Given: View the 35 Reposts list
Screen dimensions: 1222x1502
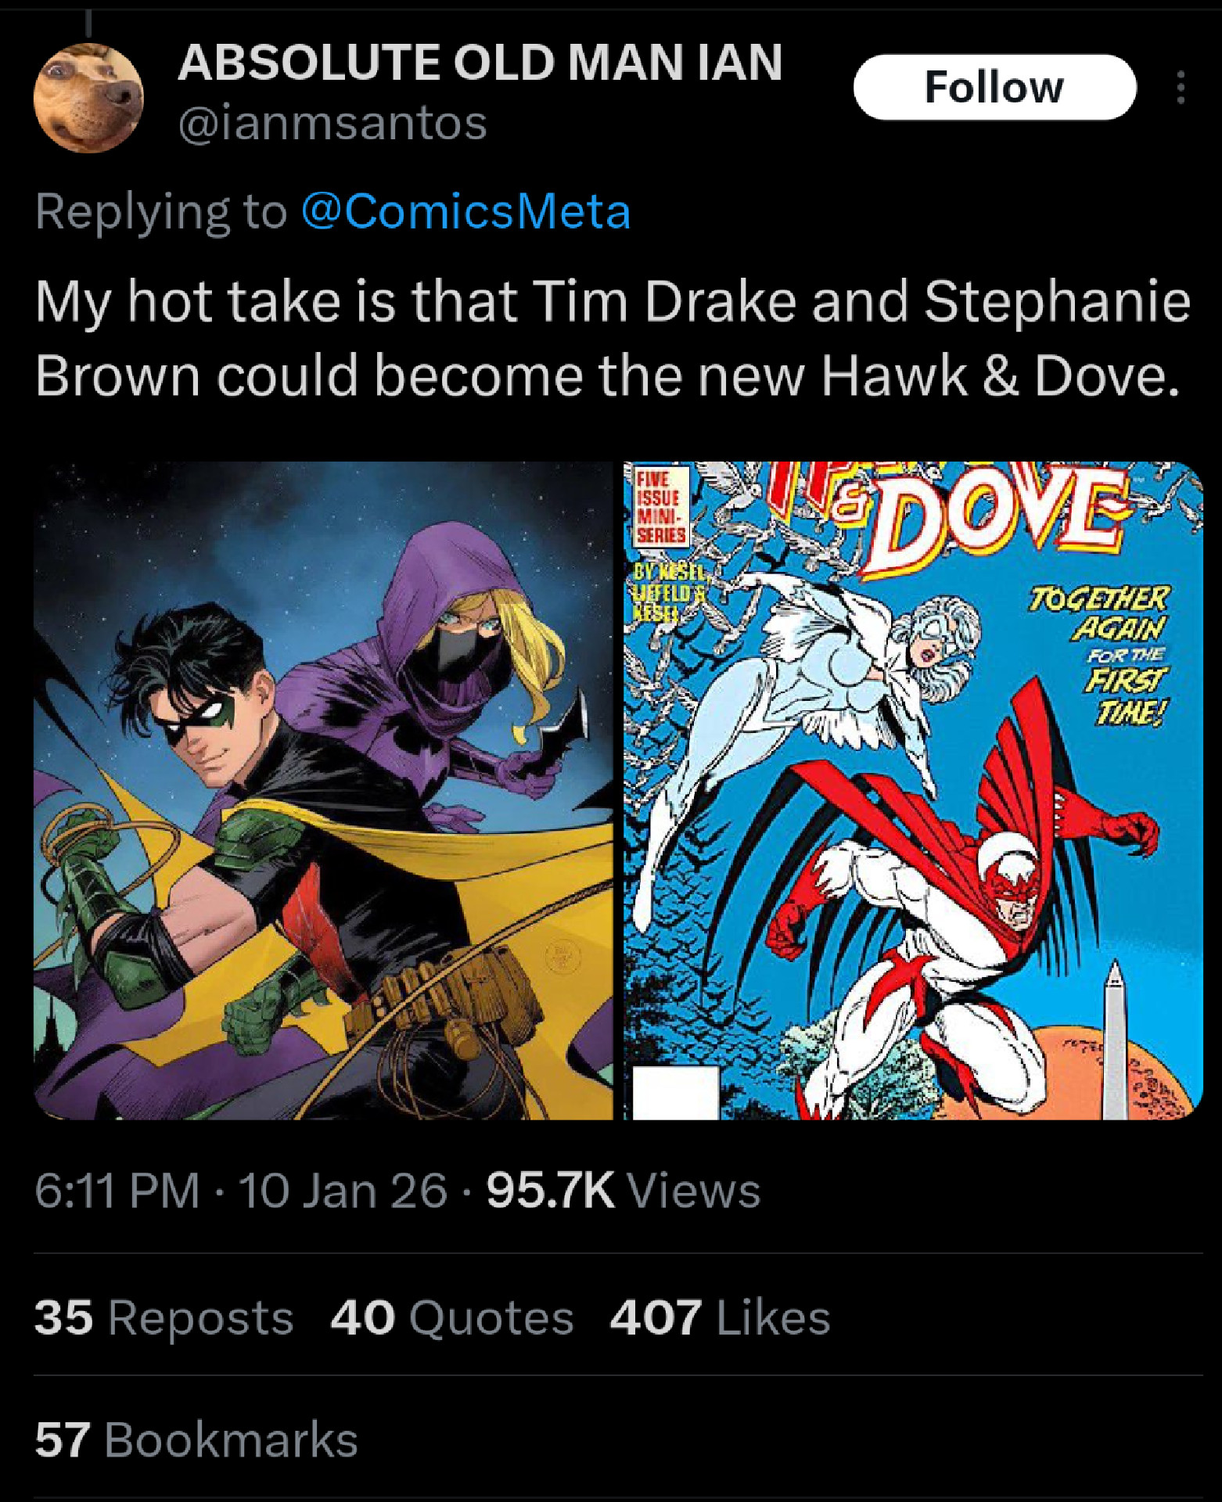Looking at the screenshot, I should coord(164,1317).
